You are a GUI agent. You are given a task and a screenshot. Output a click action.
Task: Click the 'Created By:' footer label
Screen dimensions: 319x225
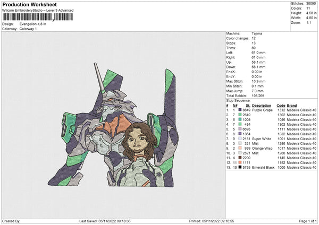pos(11,221)
